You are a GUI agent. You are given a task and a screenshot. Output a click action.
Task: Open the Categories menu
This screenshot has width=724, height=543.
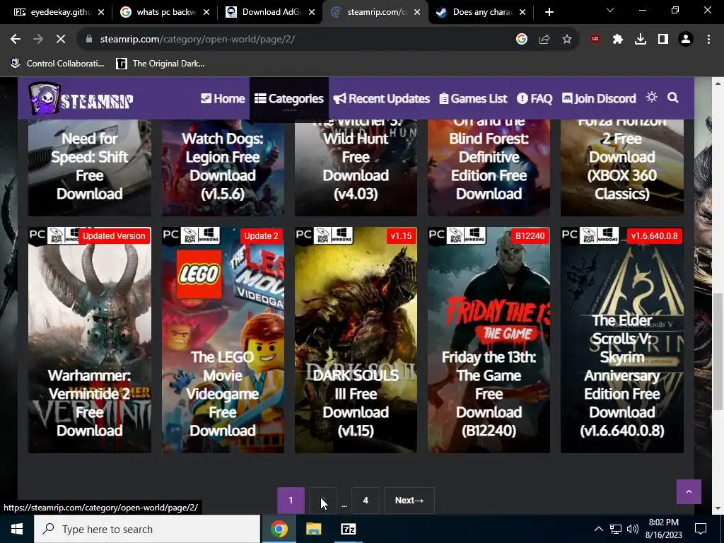pyautogui.click(x=289, y=98)
